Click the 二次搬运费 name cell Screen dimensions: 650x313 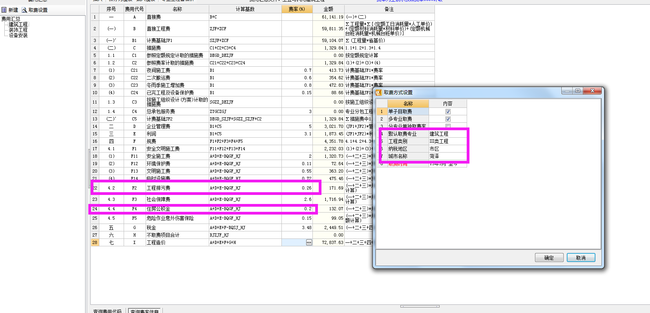point(177,78)
